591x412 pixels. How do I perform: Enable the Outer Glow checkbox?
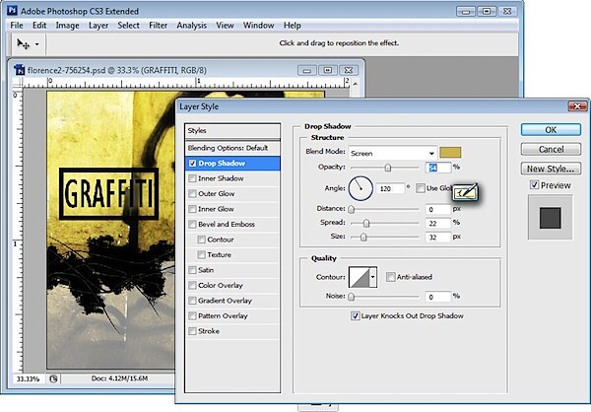(193, 193)
